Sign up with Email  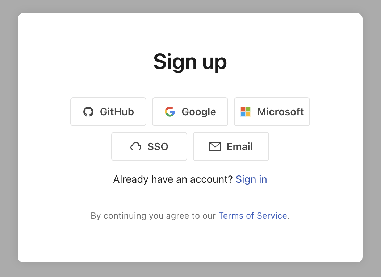(x=231, y=146)
